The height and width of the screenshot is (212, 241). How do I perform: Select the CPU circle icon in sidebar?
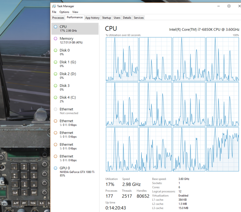pyautogui.click(x=56, y=27)
